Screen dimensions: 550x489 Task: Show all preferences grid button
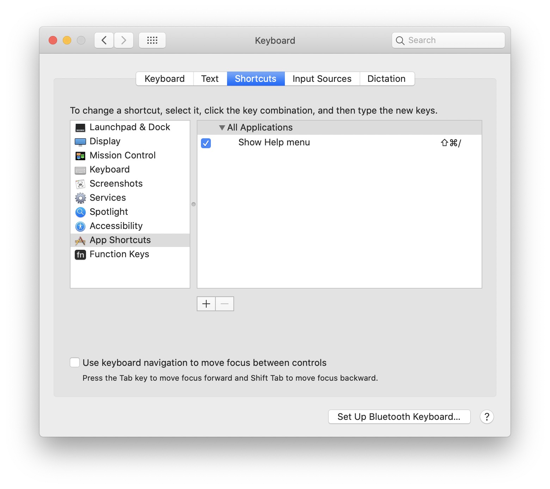[152, 40]
